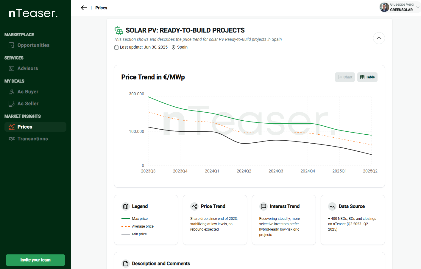Open the Giuseppe Verdi user dropdown
Viewport: 421px width, 269px height.
tap(417, 7)
